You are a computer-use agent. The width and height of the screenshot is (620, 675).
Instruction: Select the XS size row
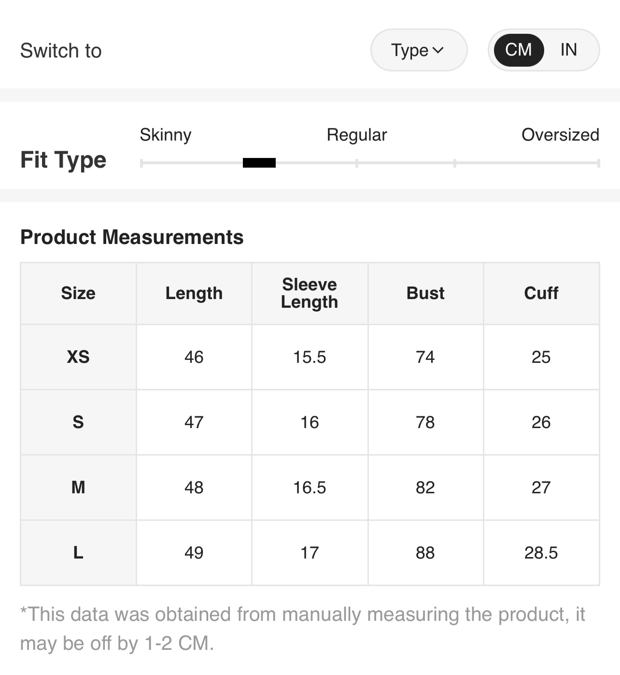tap(78, 357)
